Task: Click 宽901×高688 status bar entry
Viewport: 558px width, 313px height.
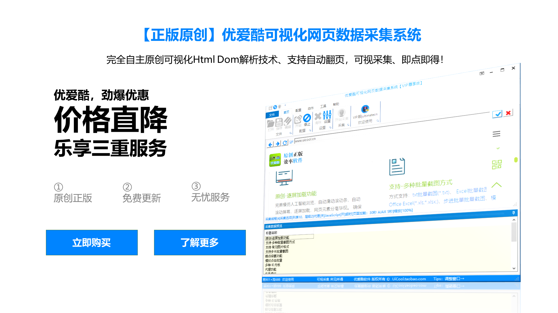Action: click(271, 280)
